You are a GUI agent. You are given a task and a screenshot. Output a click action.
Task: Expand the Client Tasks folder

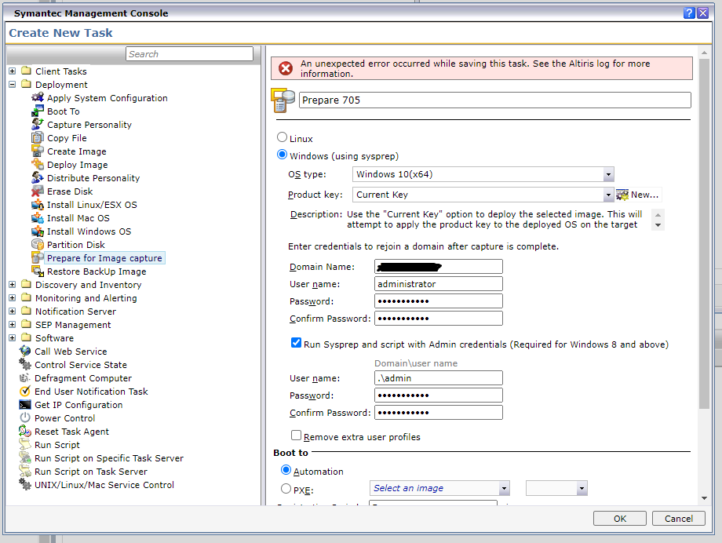click(x=13, y=71)
